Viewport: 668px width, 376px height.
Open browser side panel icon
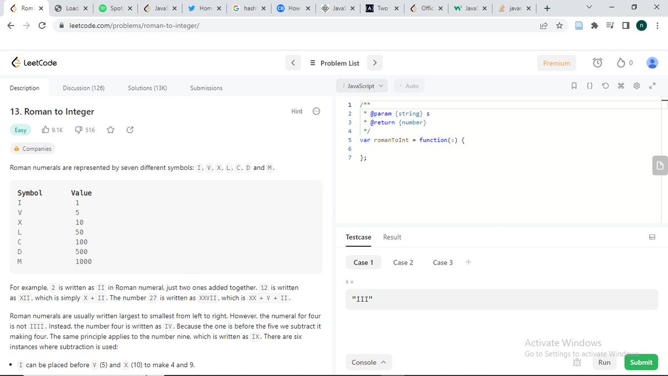pos(626,26)
